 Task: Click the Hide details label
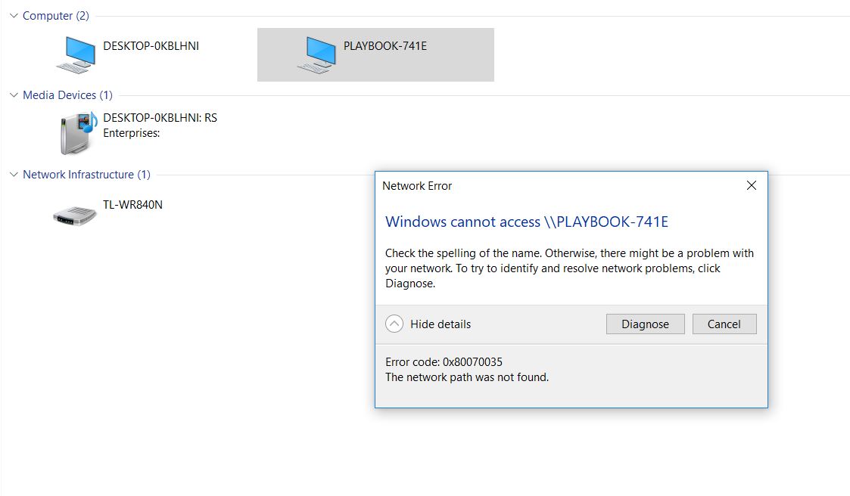click(x=441, y=324)
